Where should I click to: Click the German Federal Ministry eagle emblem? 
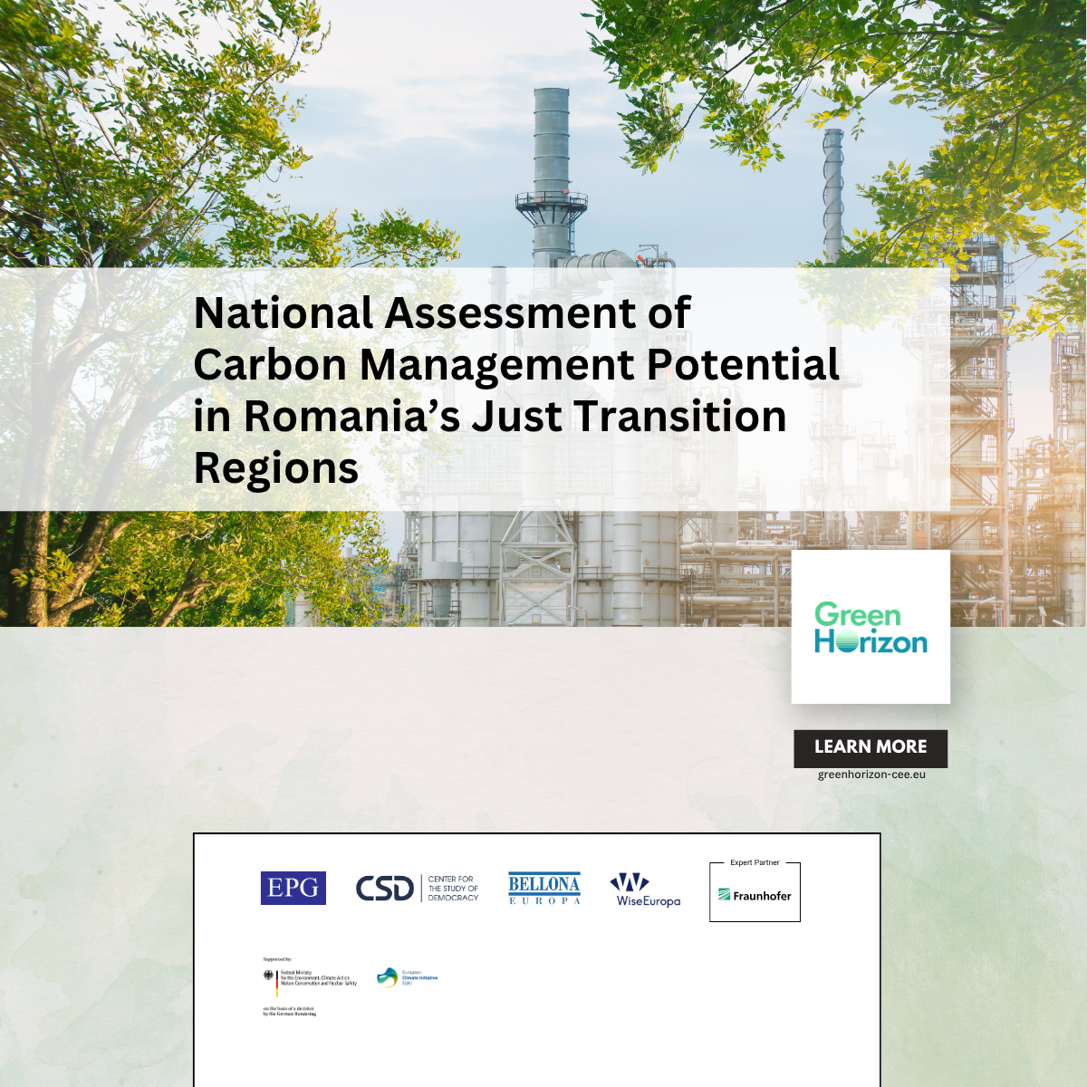[x=268, y=976]
